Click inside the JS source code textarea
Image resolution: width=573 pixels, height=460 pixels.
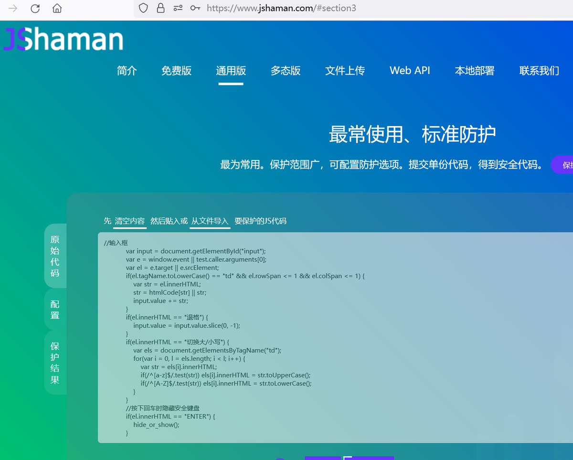(335, 338)
